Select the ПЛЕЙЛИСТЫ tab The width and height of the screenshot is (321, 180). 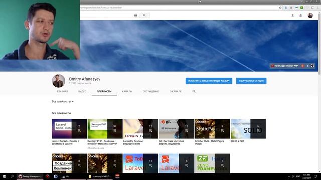104,91
